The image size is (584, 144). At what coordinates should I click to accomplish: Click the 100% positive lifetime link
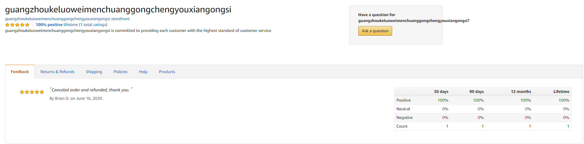pyautogui.click(x=71, y=25)
